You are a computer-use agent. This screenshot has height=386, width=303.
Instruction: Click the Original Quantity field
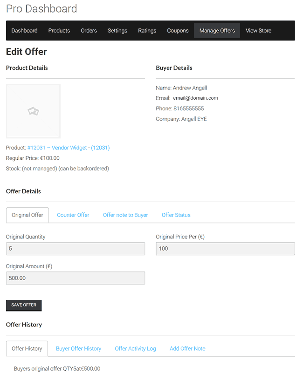pos(76,249)
